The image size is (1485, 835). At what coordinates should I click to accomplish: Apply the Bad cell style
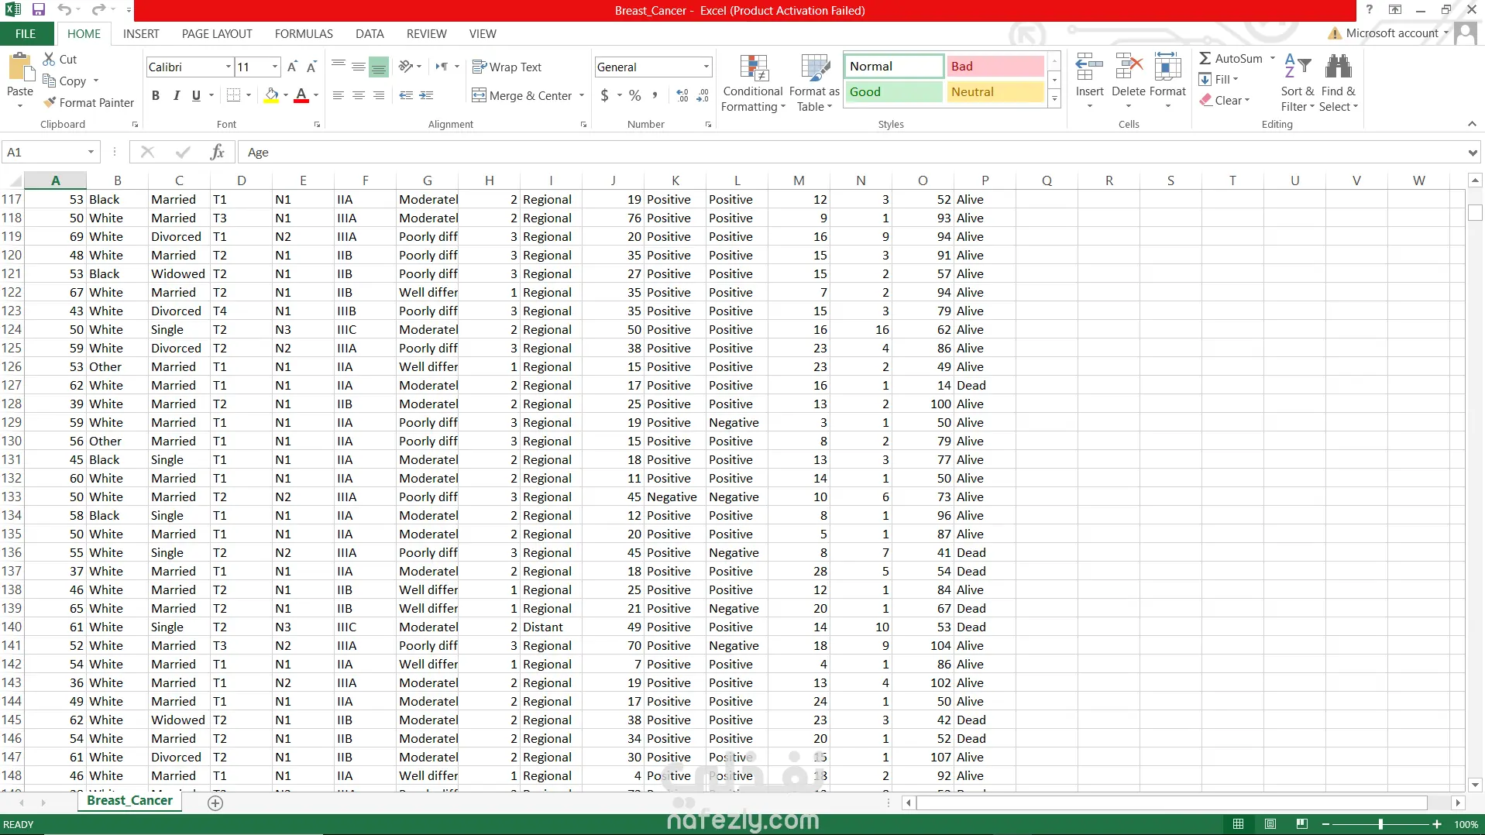point(995,66)
